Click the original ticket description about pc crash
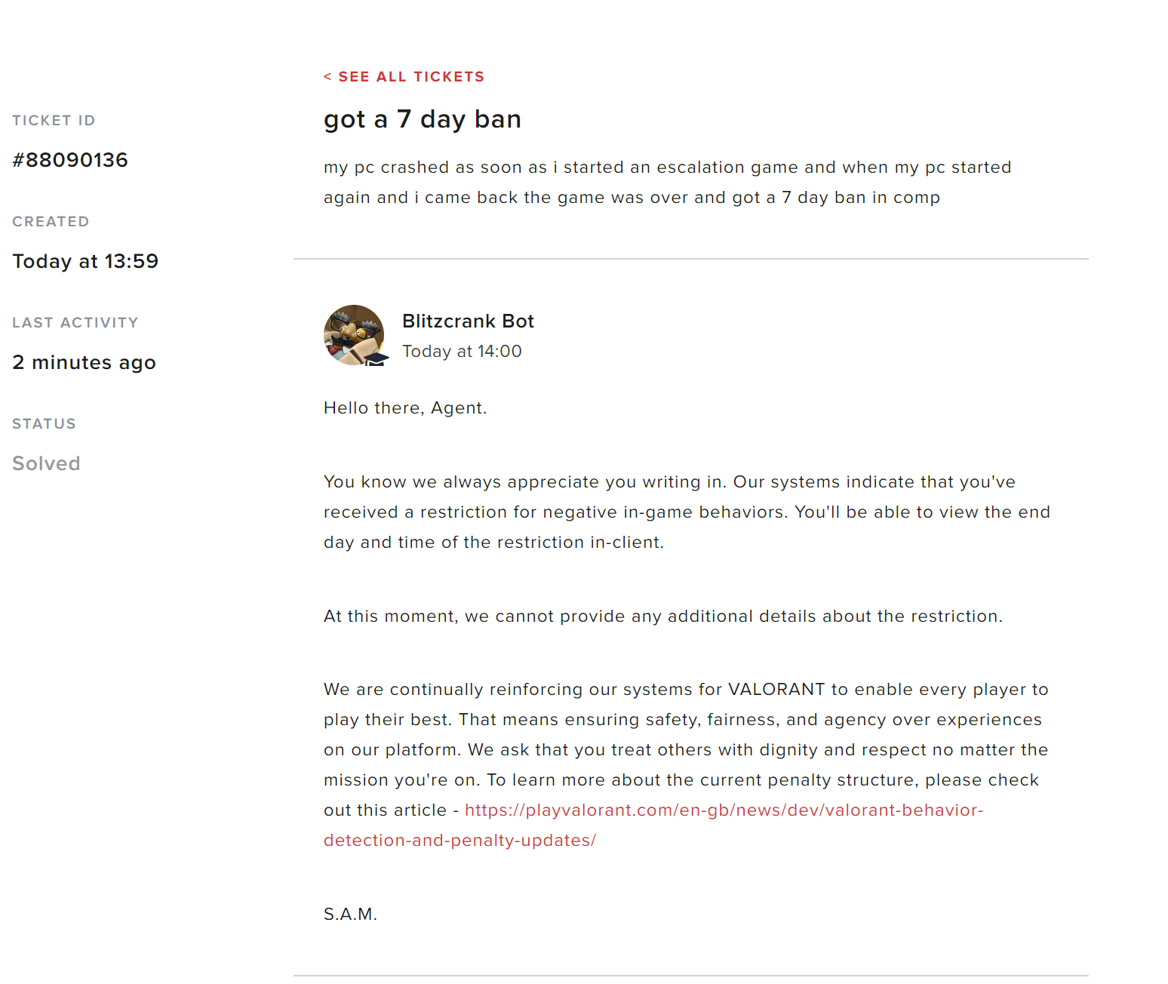The image size is (1168, 984). point(667,183)
